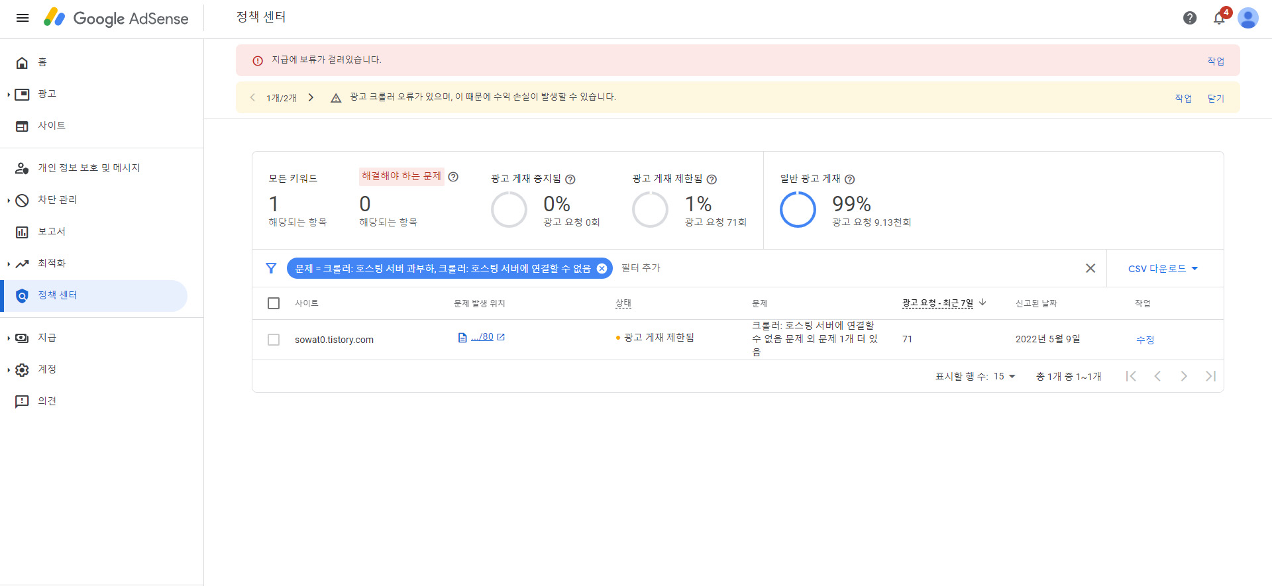The image size is (1272, 586).
Task: Expand the Optimization (최적화) section
Action: tap(9, 264)
